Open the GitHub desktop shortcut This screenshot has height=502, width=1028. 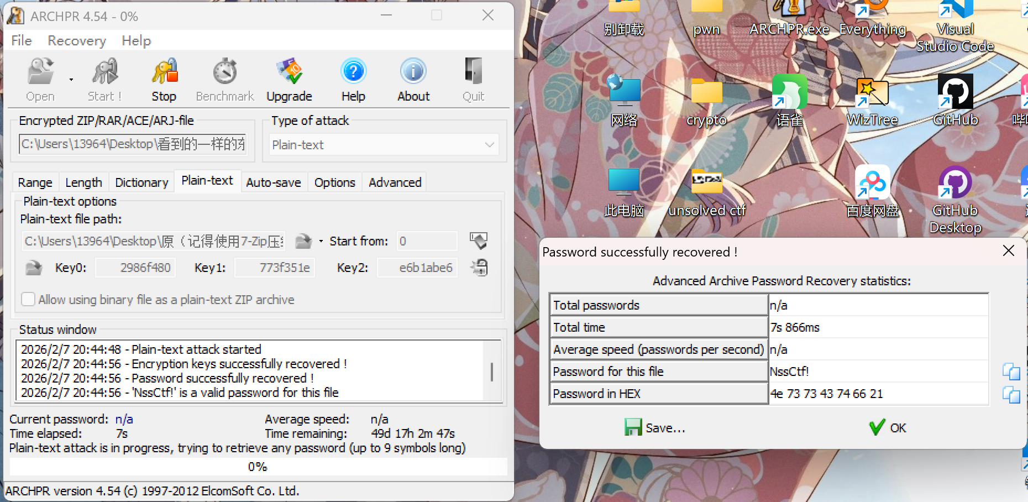pos(955,101)
